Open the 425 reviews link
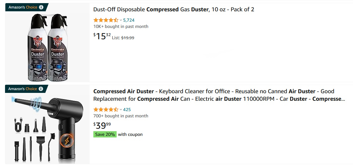This screenshot has height=166, width=353. (127, 110)
